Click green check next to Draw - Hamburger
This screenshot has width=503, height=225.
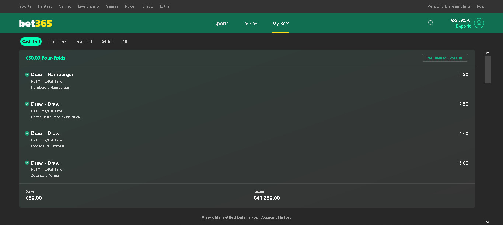(x=27, y=74)
